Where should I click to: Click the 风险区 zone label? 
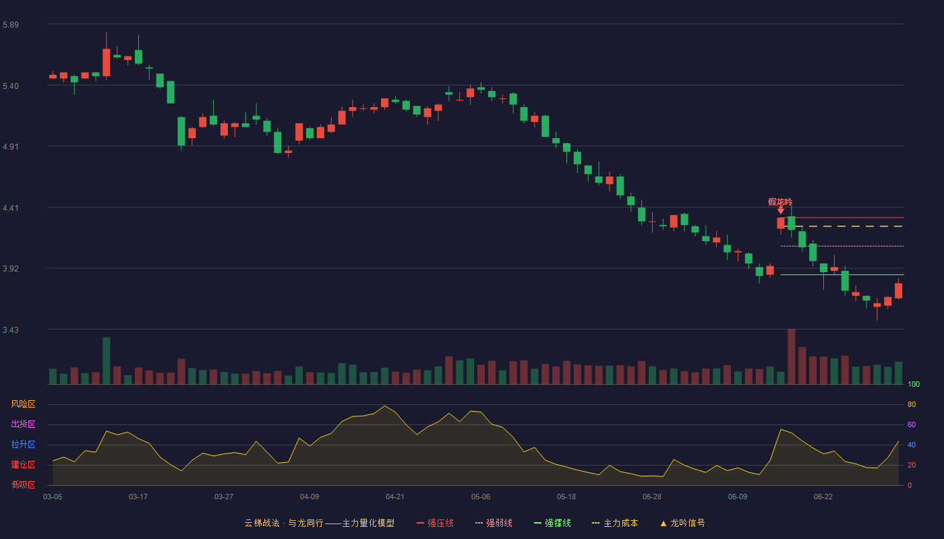pos(23,404)
